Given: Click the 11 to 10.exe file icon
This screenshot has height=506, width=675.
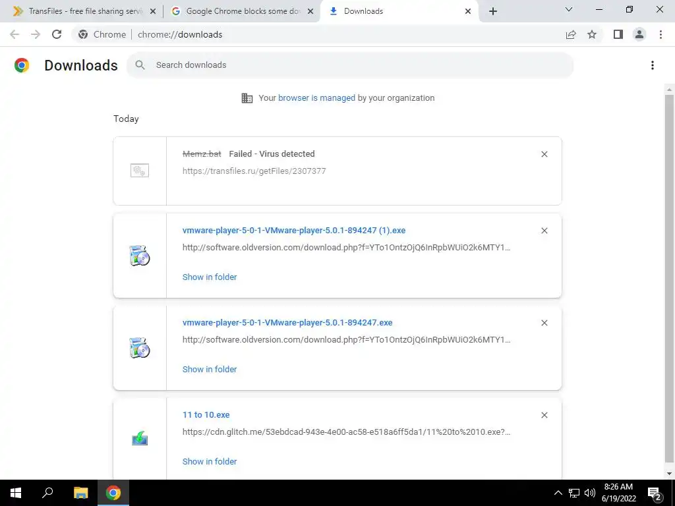Looking at the screenshot, I should click(140, 438).
